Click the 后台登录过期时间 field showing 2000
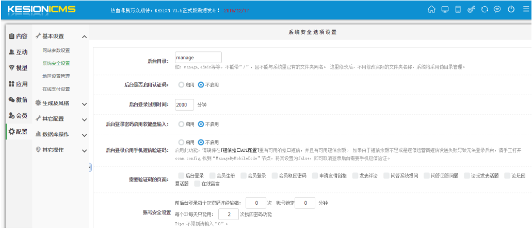The width and height of the screenshot is (532, 232). tap(184, 104)
